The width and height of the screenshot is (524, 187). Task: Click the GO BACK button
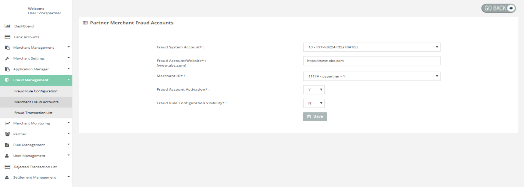[x=498, y=8]
